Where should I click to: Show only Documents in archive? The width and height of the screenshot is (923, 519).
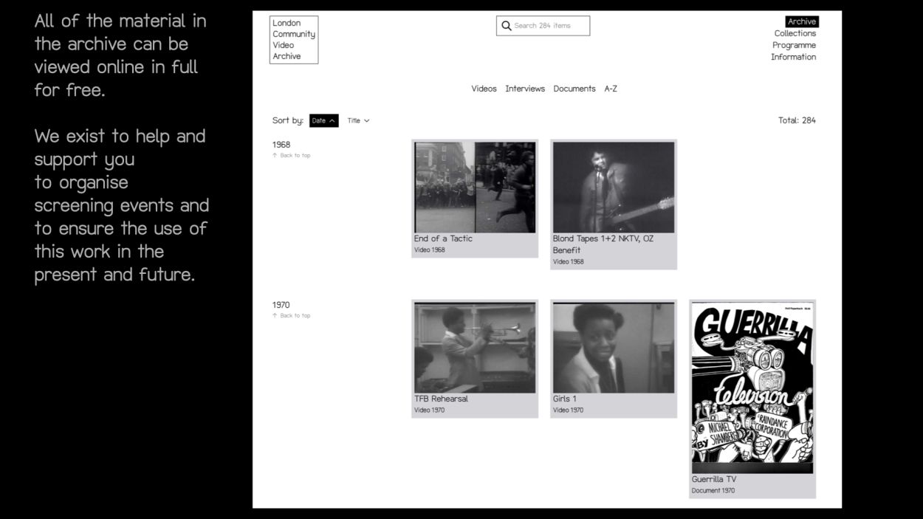point(574,89)
